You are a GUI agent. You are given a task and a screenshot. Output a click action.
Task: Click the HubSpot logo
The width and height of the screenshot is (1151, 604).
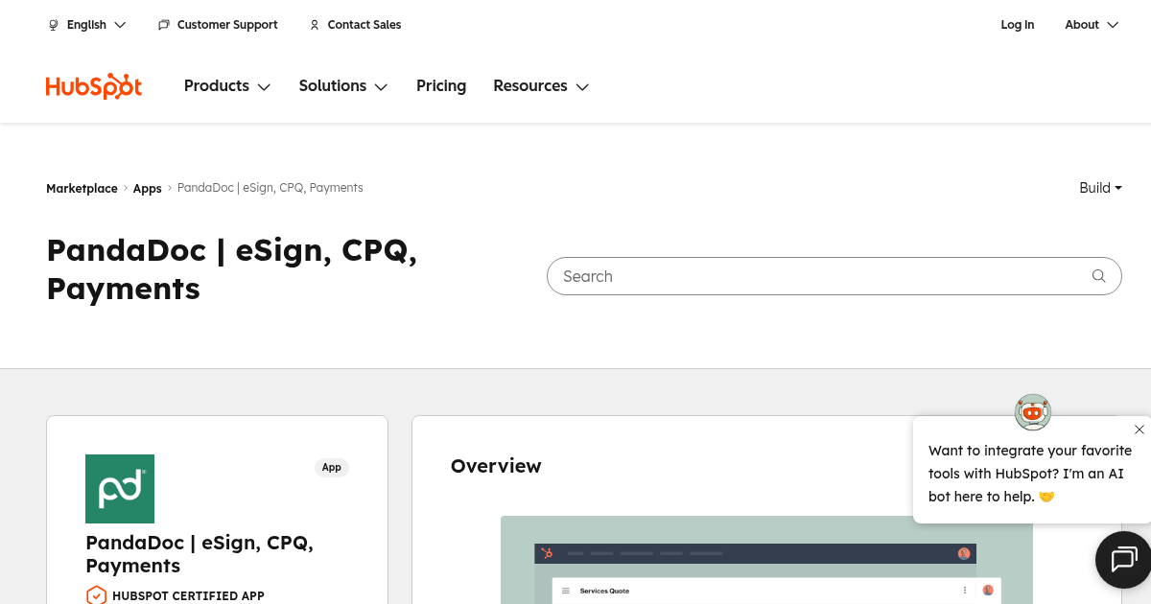[94, 86]
